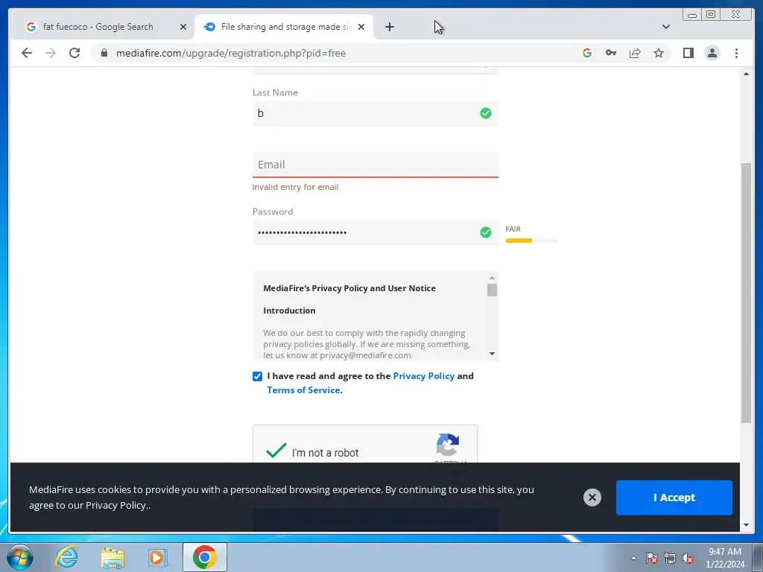Click the Chrome taskbar icon
Image resolution: width=763 pixels, height=572 pixels.
click(x=205, y=557)
